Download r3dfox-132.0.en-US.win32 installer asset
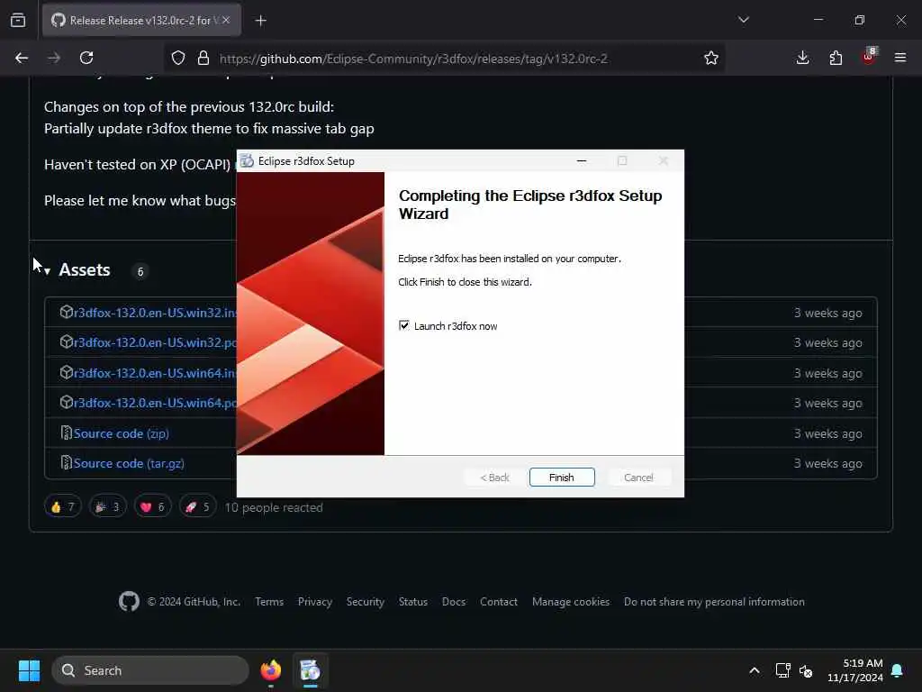 155,313
